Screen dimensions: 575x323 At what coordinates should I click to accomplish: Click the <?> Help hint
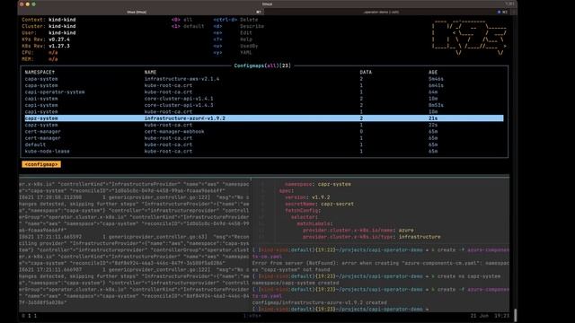tap(233, 39)
